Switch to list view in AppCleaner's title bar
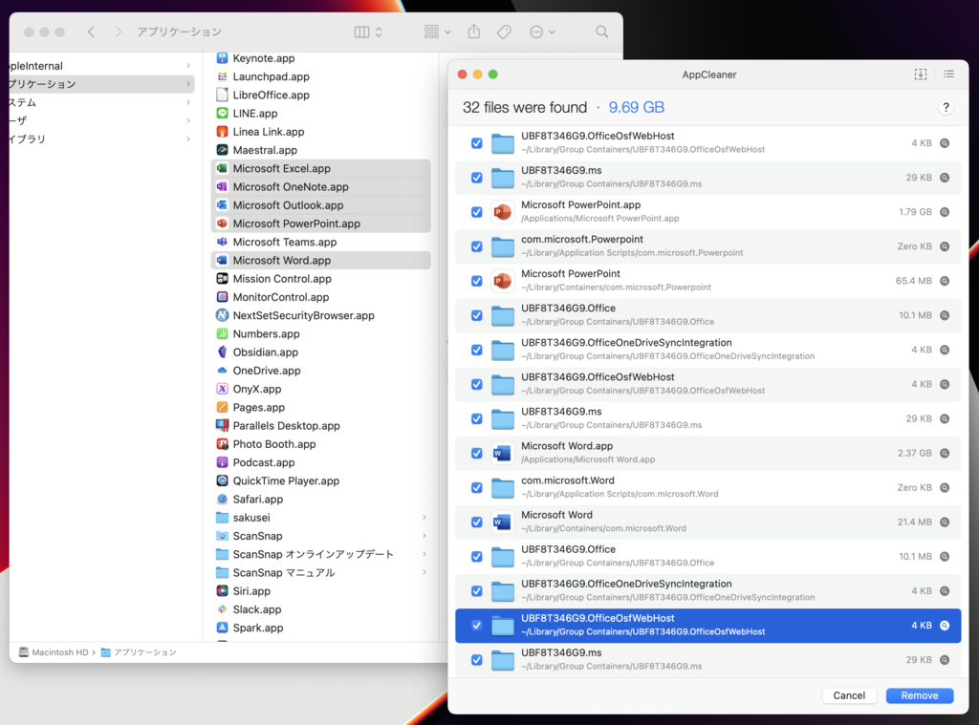The height and width of the screenshot is (725, 979). coord(947,74)
